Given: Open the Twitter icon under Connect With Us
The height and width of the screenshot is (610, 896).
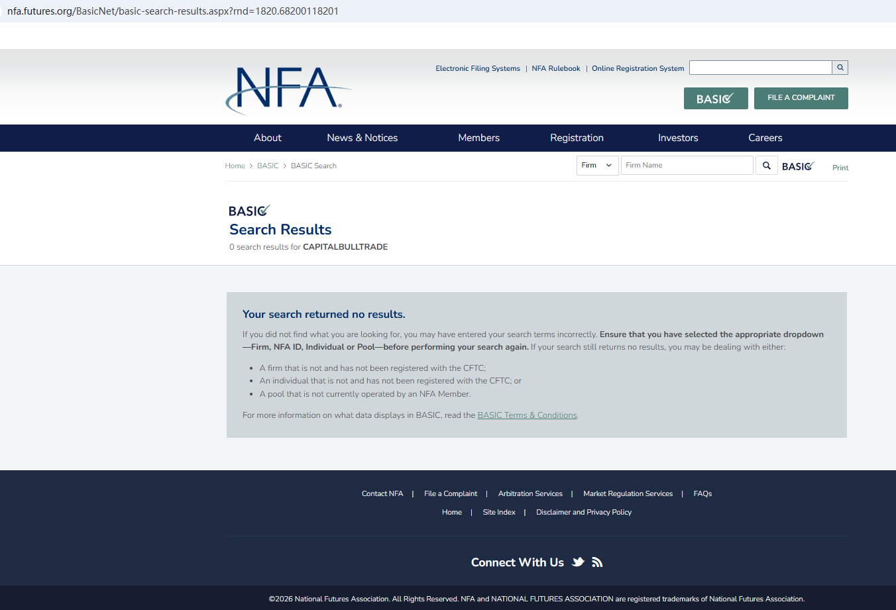Looking at the screenshot, I should click(579, 562).
